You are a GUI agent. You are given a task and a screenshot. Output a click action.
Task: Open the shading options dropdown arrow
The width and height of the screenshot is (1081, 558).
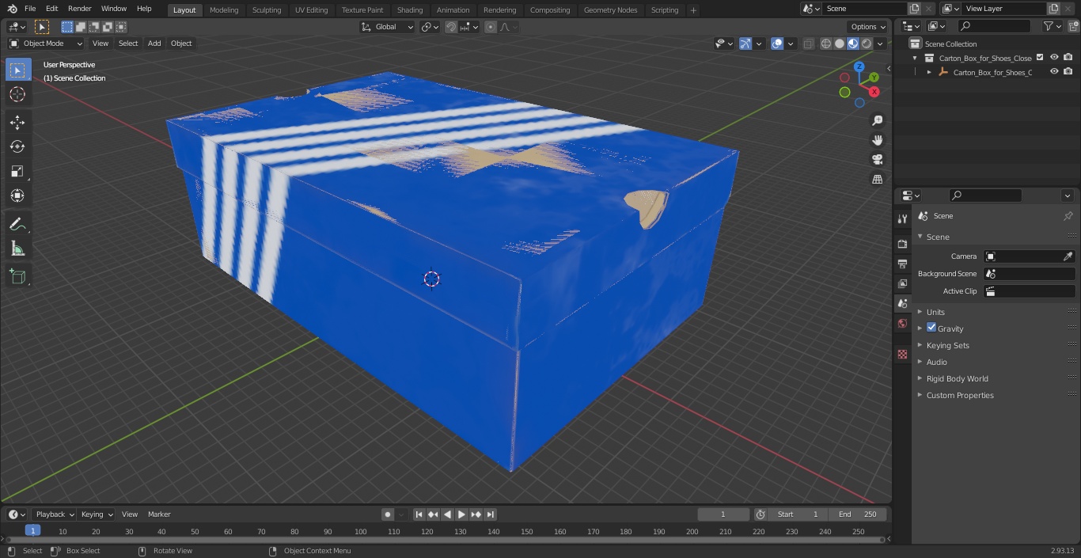(880, 44)
